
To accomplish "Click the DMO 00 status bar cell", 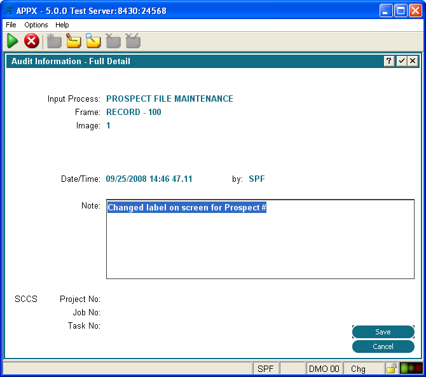I will pos(324,369).
